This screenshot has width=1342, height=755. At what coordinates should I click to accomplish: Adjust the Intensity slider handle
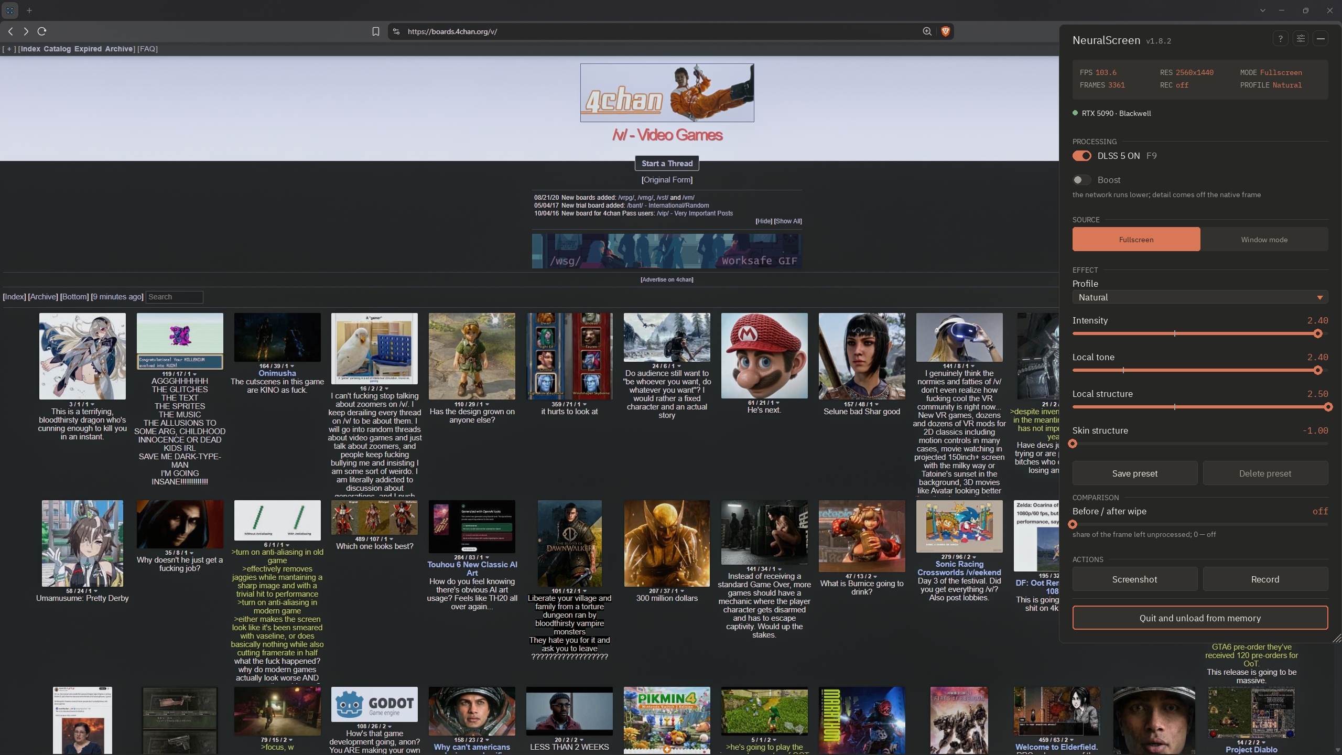[1318, 333]
